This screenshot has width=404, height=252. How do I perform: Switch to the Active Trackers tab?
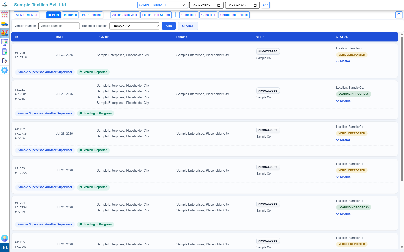[x=26, y=15]
